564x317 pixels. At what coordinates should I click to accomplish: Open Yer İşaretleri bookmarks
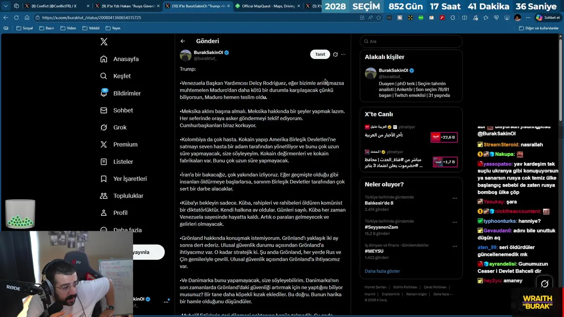click(x=123, y=179)
